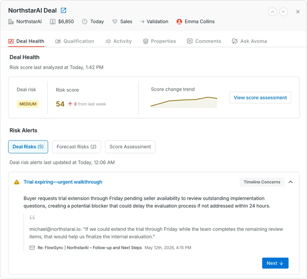Click the Sales pipeline funnel icon
Viewport: 307px width, 279px height.
[115, 22]
